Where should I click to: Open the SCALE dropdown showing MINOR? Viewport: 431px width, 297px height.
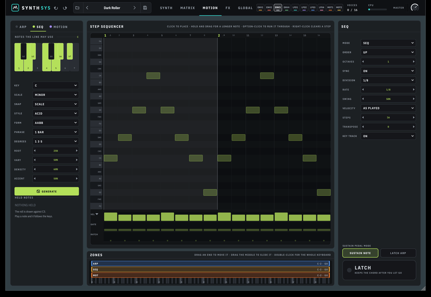(x=56, y=95)
